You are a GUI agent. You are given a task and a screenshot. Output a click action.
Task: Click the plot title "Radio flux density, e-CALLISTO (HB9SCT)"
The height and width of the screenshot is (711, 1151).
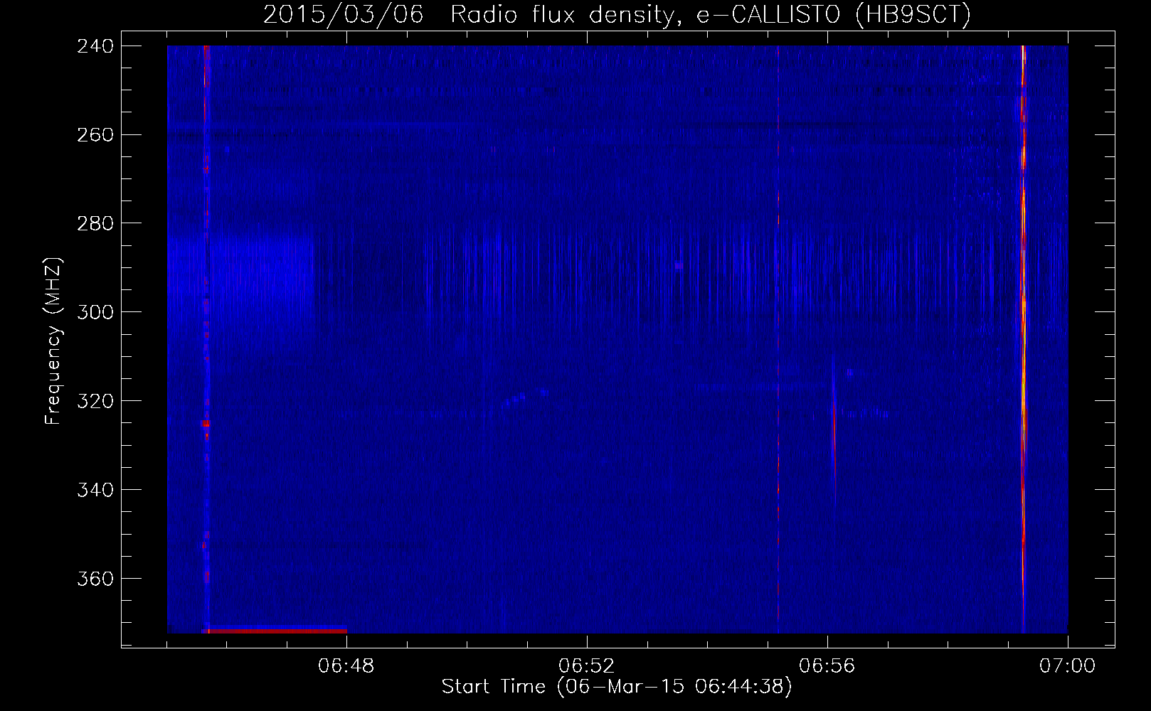710,14
